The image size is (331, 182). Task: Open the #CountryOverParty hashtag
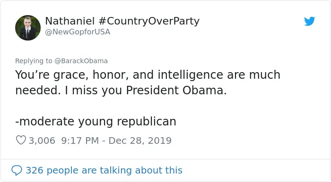pyautogui.click(x=149, y=21)
